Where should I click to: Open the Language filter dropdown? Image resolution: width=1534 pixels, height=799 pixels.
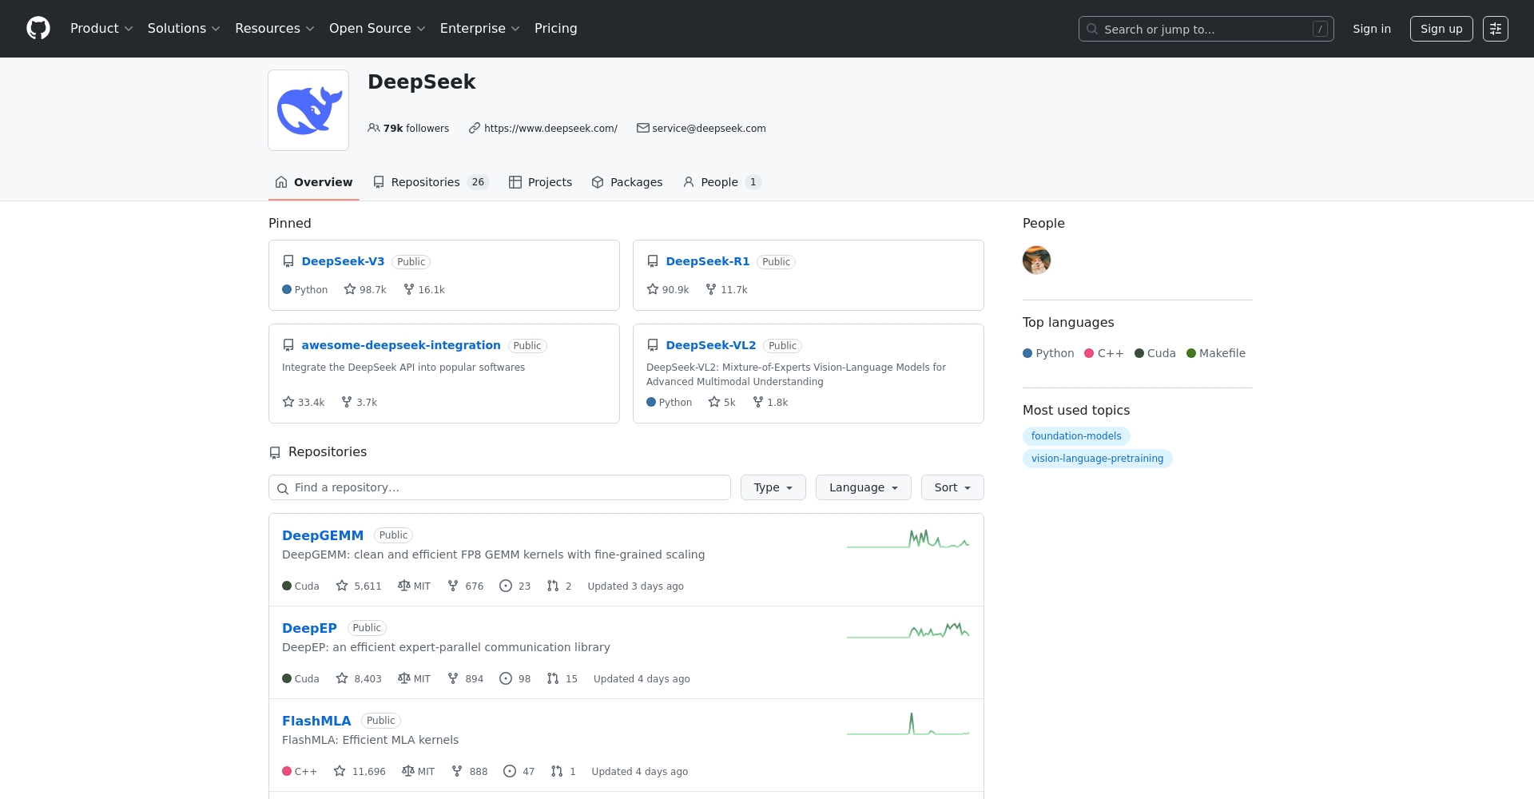coord(864,487)
